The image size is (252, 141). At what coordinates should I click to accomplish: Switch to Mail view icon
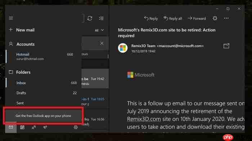click(11, 127)
